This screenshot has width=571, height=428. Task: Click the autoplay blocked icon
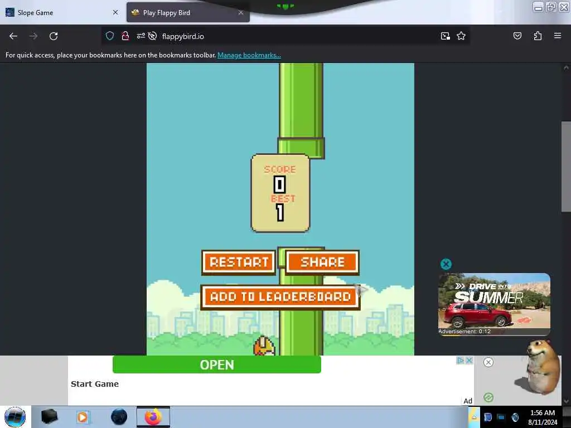point(153,36)
